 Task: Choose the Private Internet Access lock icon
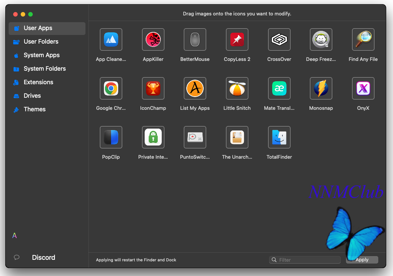tap(153, 137)
